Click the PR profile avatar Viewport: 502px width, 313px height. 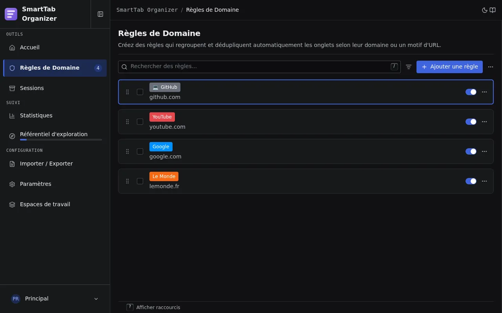pos(16,299)
